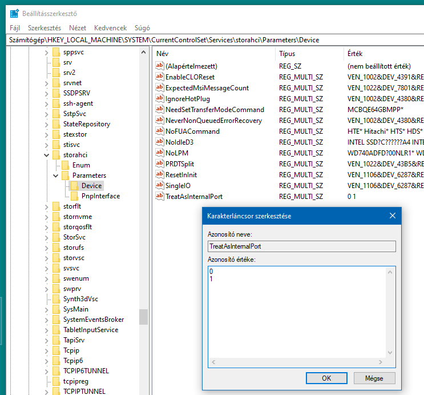Click the string icon of NoIdleD3
The height and width of the screenshot is (395, 424).
click(x=160, y=142)
